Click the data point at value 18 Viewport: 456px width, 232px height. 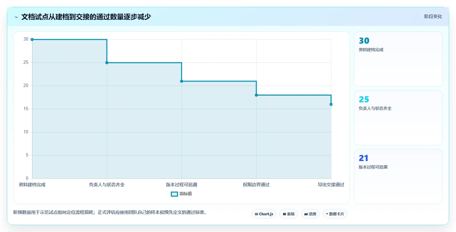256,95
